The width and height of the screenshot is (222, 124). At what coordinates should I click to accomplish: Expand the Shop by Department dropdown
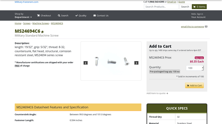tap(23, 15)
